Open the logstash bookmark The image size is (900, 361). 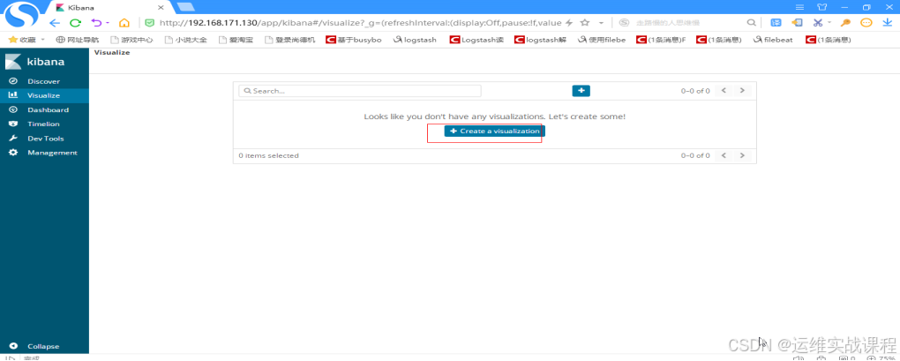(x=415, y=40)
